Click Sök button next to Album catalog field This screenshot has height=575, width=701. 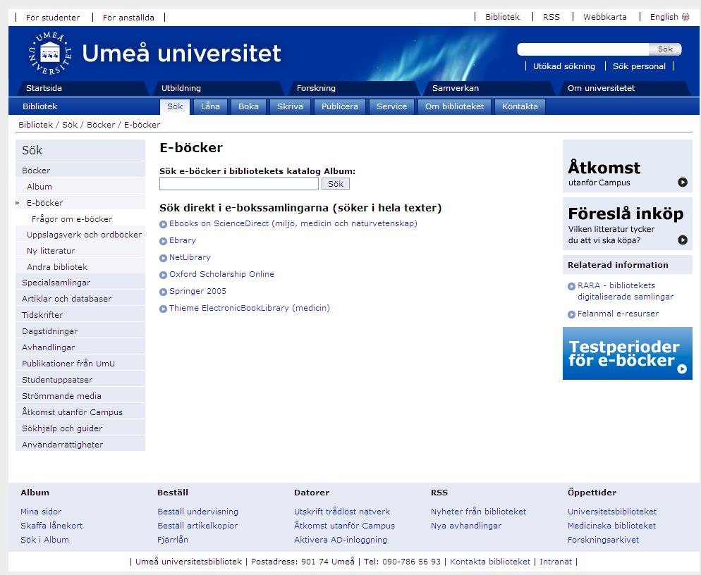[x=336, y=184]
